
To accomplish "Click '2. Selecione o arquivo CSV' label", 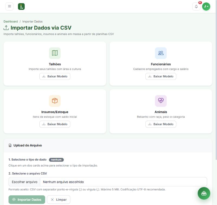I will click(28, 174).
